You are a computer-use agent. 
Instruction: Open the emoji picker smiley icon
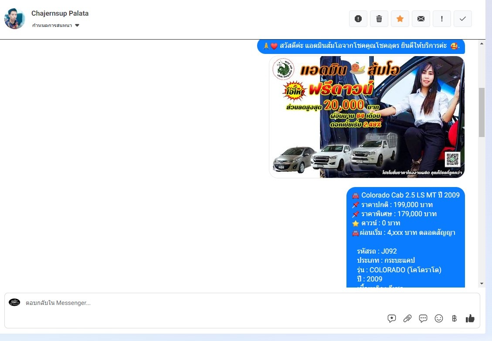439,318
